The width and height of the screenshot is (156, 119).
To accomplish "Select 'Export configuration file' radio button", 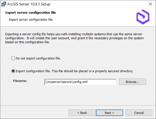I will point(13,71).
